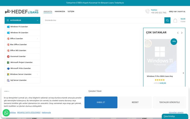
Task: Open the shopping bag cart icon
Action: click(x=175, y=20)
